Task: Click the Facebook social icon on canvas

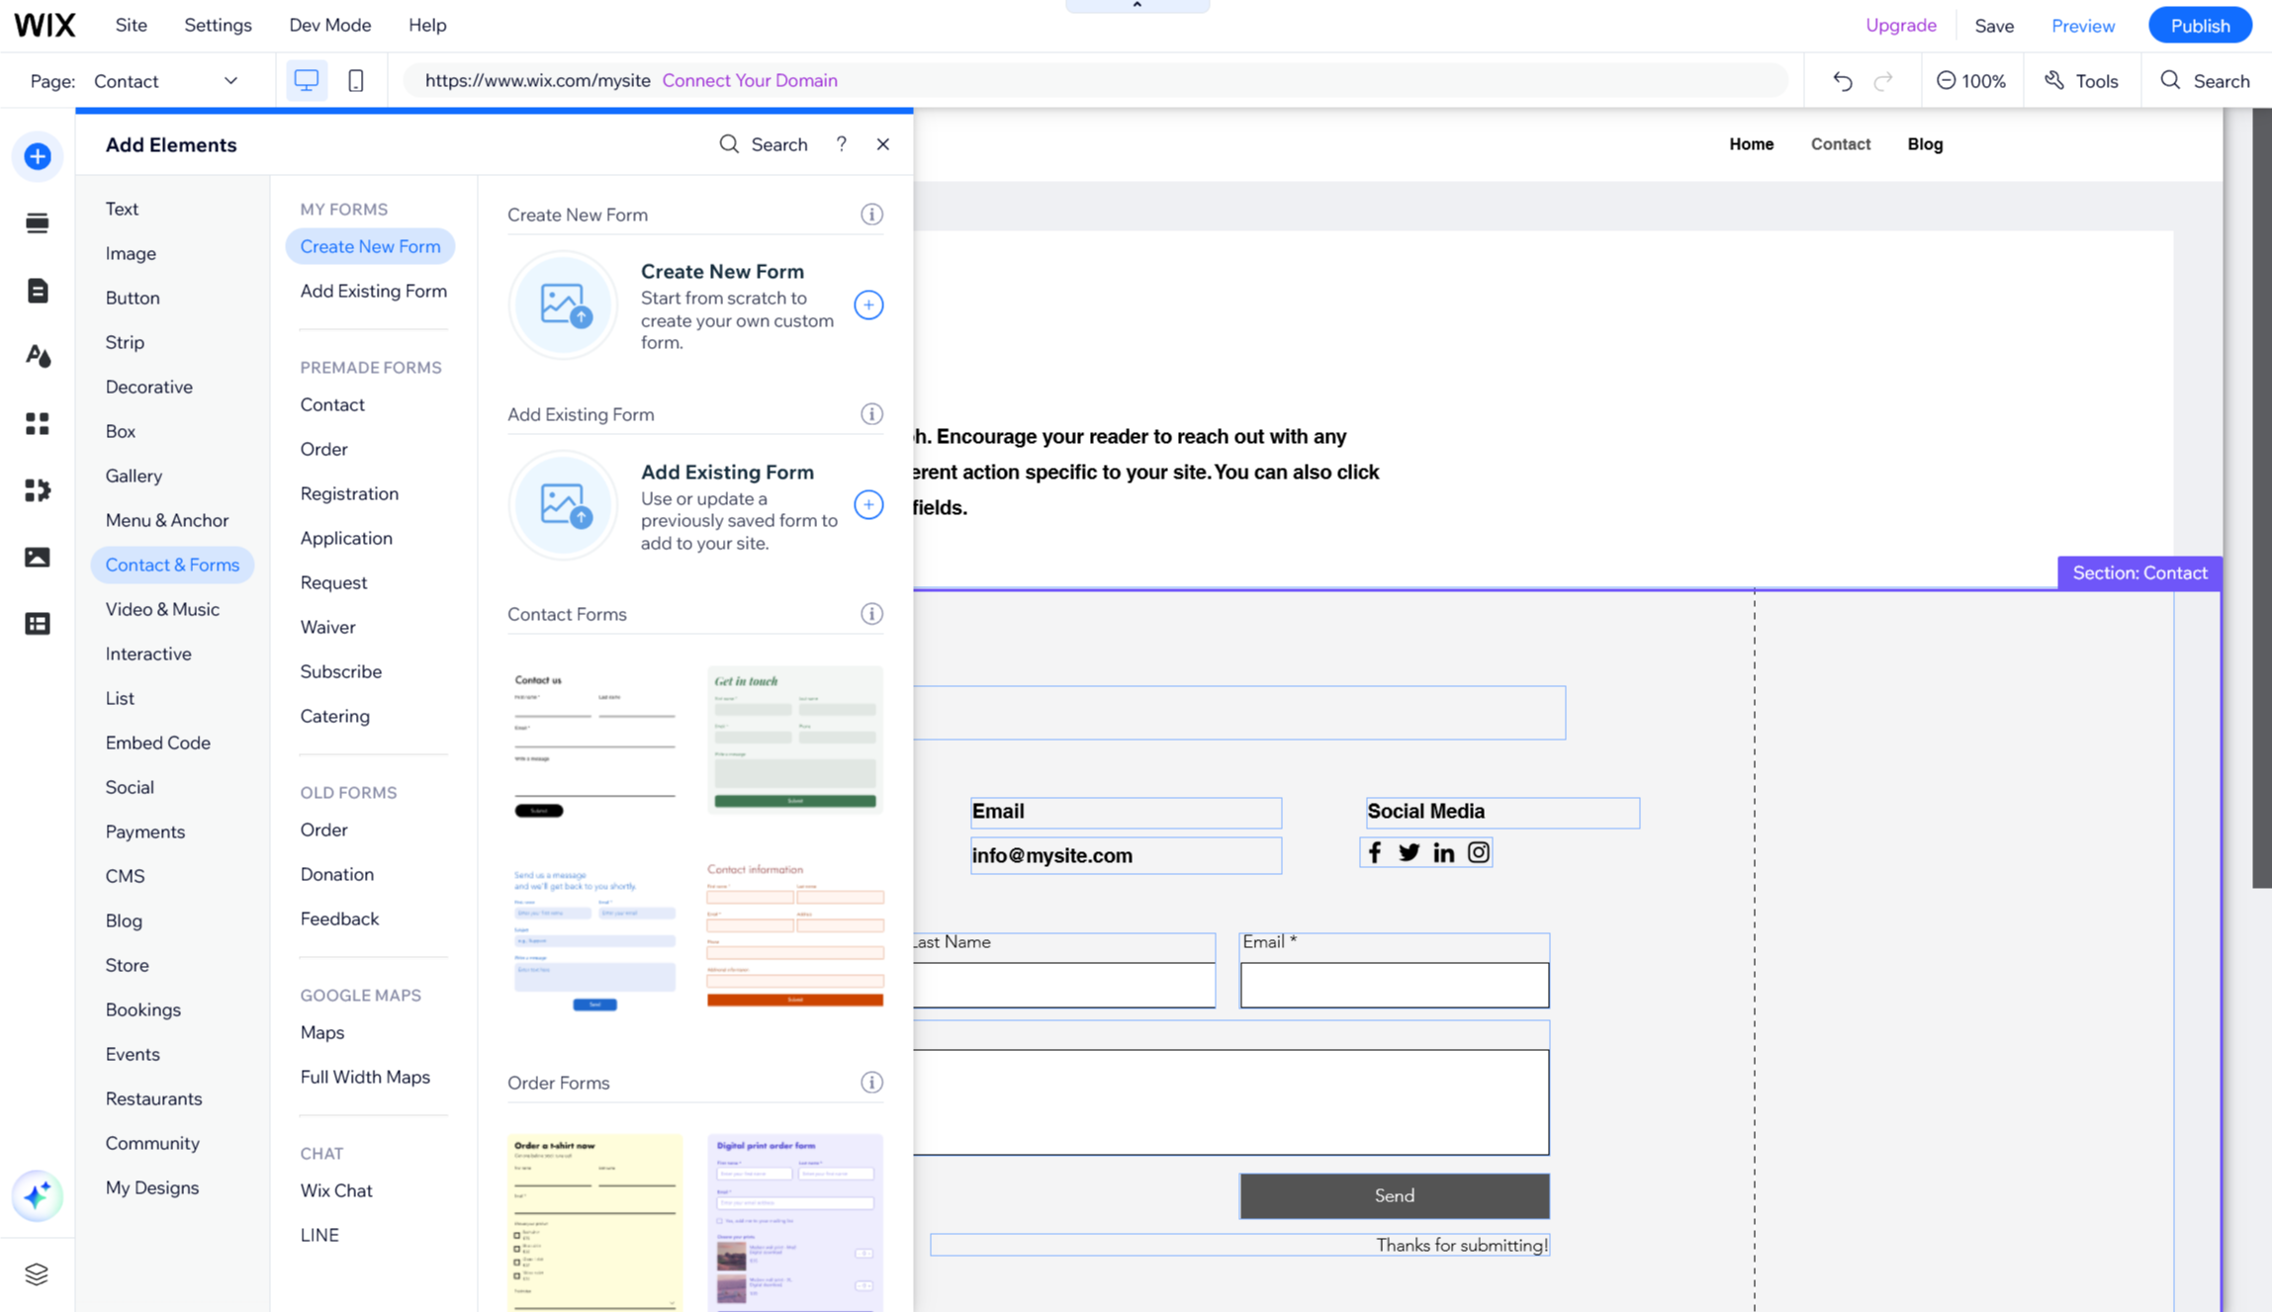Action: [1375, 852]
